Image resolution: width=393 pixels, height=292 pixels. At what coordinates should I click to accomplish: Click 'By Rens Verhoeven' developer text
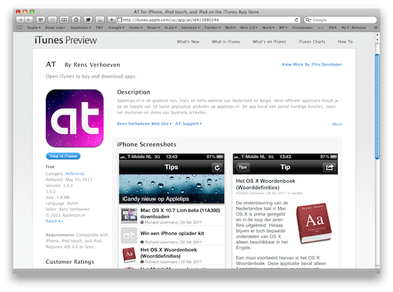click(92, 65)
